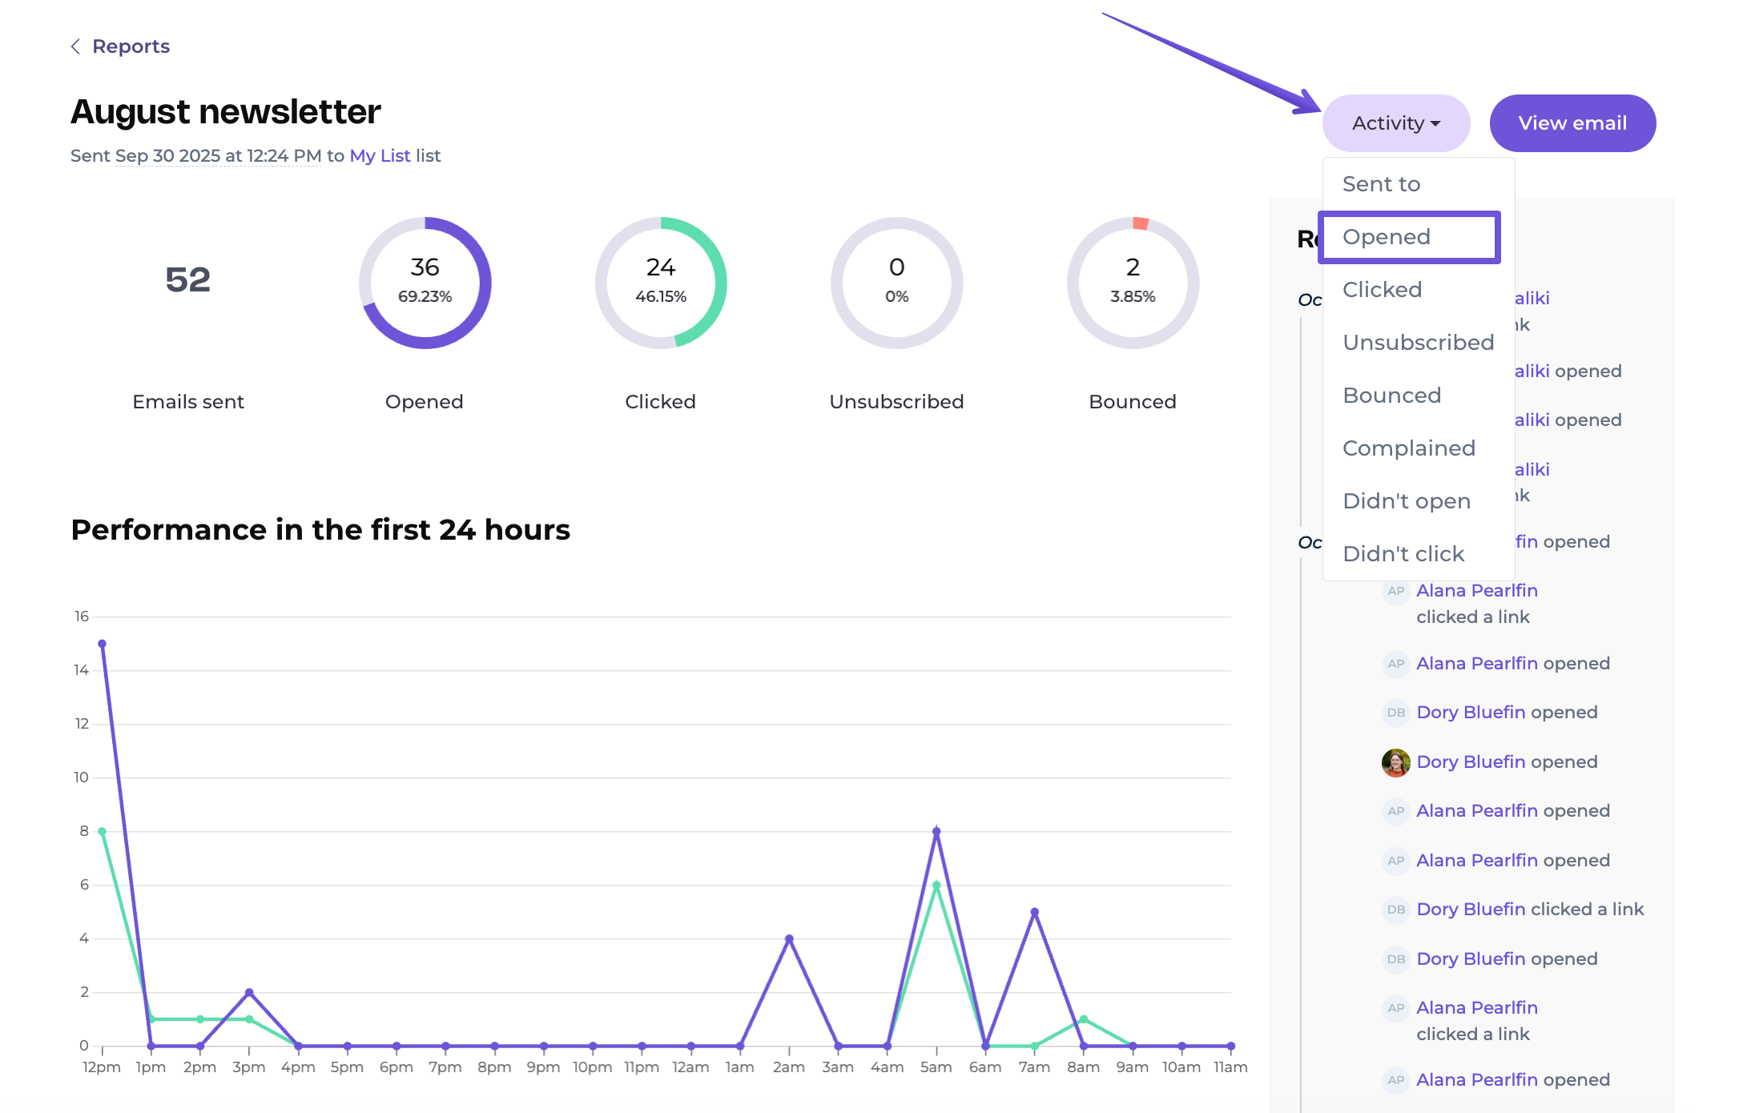Select Opened in Activity menu
Image resolution: width=1739 pixels, height=1113 pixels.
point(1409,237)
